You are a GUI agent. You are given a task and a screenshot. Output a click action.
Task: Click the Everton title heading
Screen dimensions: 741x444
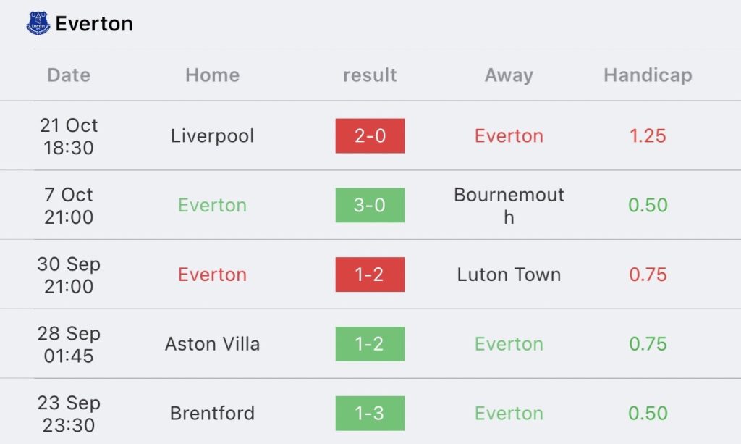coord(94,23)
